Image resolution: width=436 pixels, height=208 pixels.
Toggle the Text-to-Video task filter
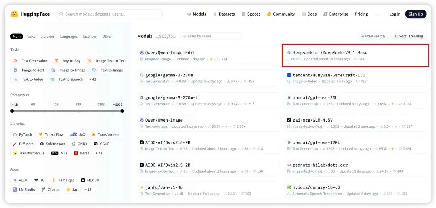(x=28, y=80)
